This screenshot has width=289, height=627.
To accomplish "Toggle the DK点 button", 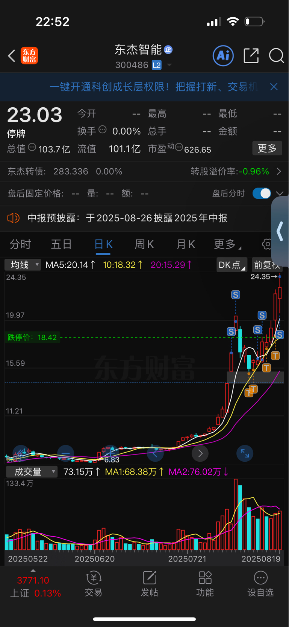I will [x=232, y=265].
